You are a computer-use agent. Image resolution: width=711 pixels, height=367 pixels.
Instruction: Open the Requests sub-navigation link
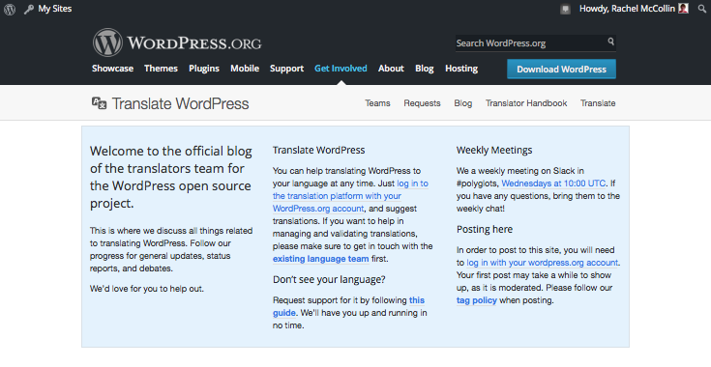(422, 103)
